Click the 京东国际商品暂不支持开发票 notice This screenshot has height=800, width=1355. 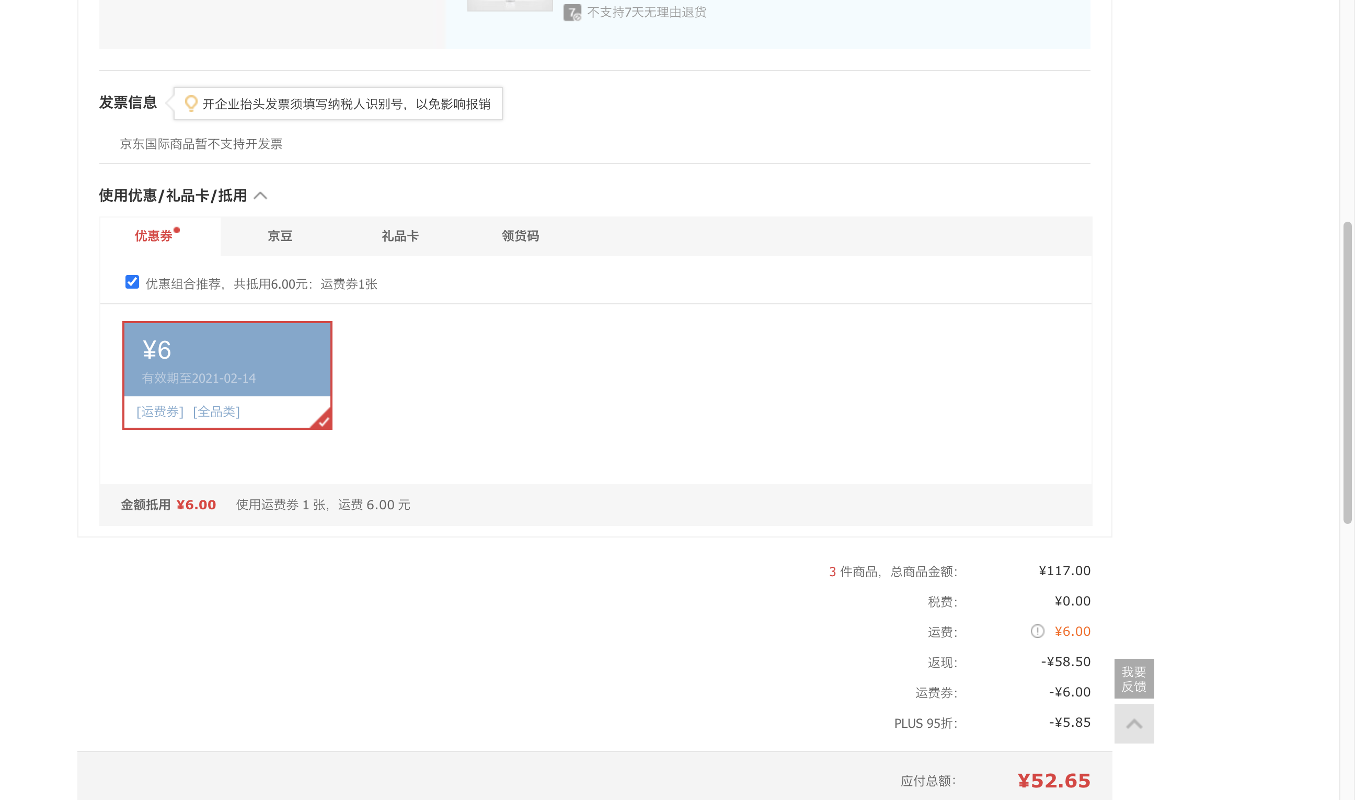click(201, 144)
